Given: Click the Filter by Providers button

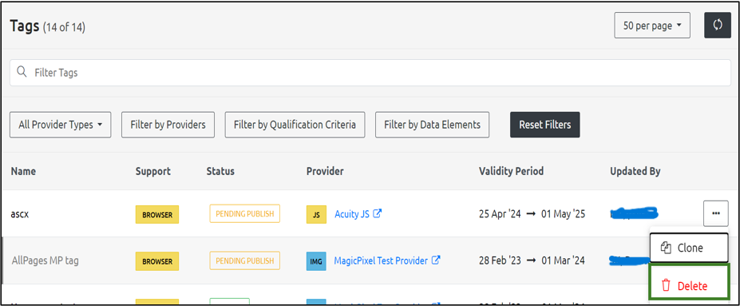Looking at the screenshot, I should click(168, 125).
